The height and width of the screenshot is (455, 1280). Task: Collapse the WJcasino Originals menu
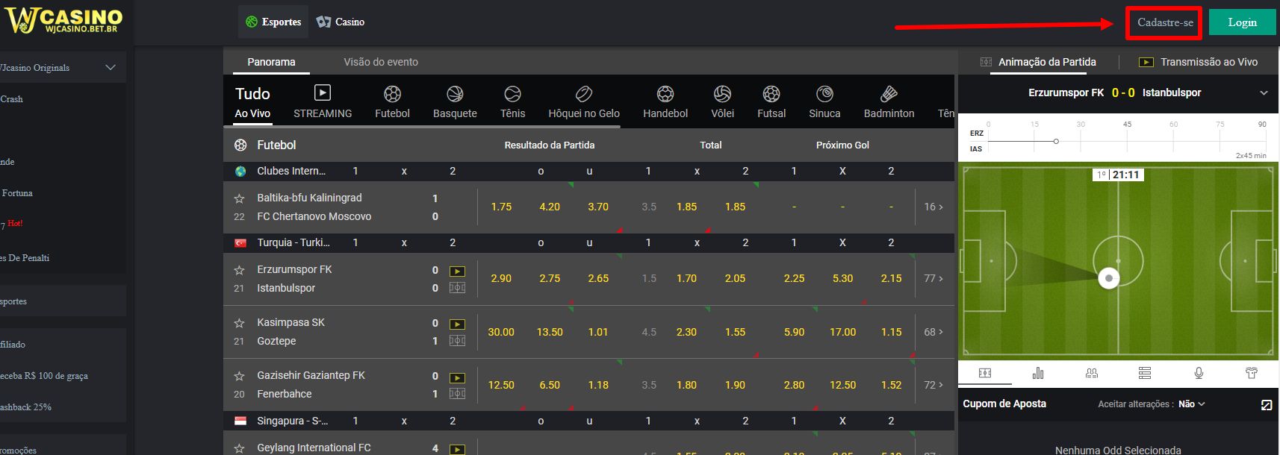click(x=111, y=67)
